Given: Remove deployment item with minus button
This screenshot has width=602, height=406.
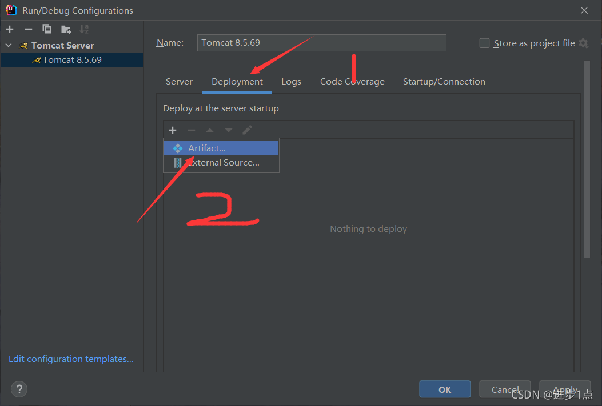Looking at the screenshot, I should click(191, 130).
